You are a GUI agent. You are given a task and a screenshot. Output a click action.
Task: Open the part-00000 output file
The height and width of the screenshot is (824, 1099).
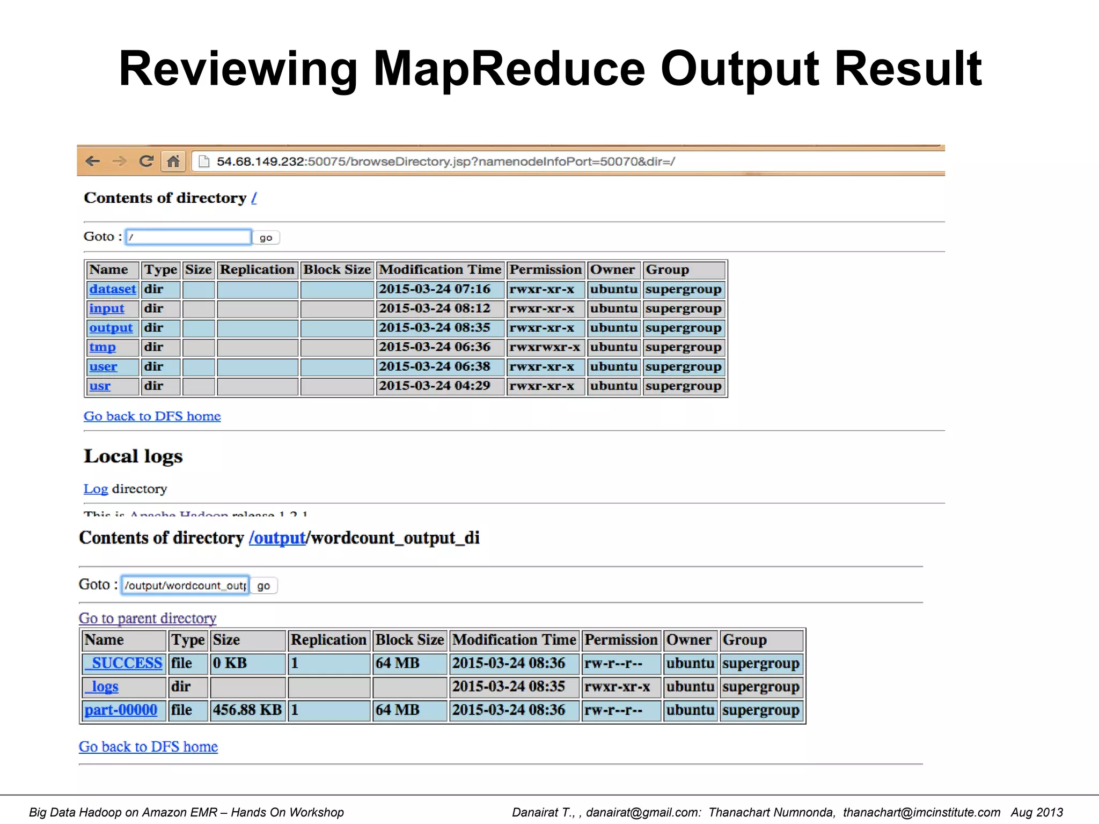pyautogui.click(x=121, y=710)
